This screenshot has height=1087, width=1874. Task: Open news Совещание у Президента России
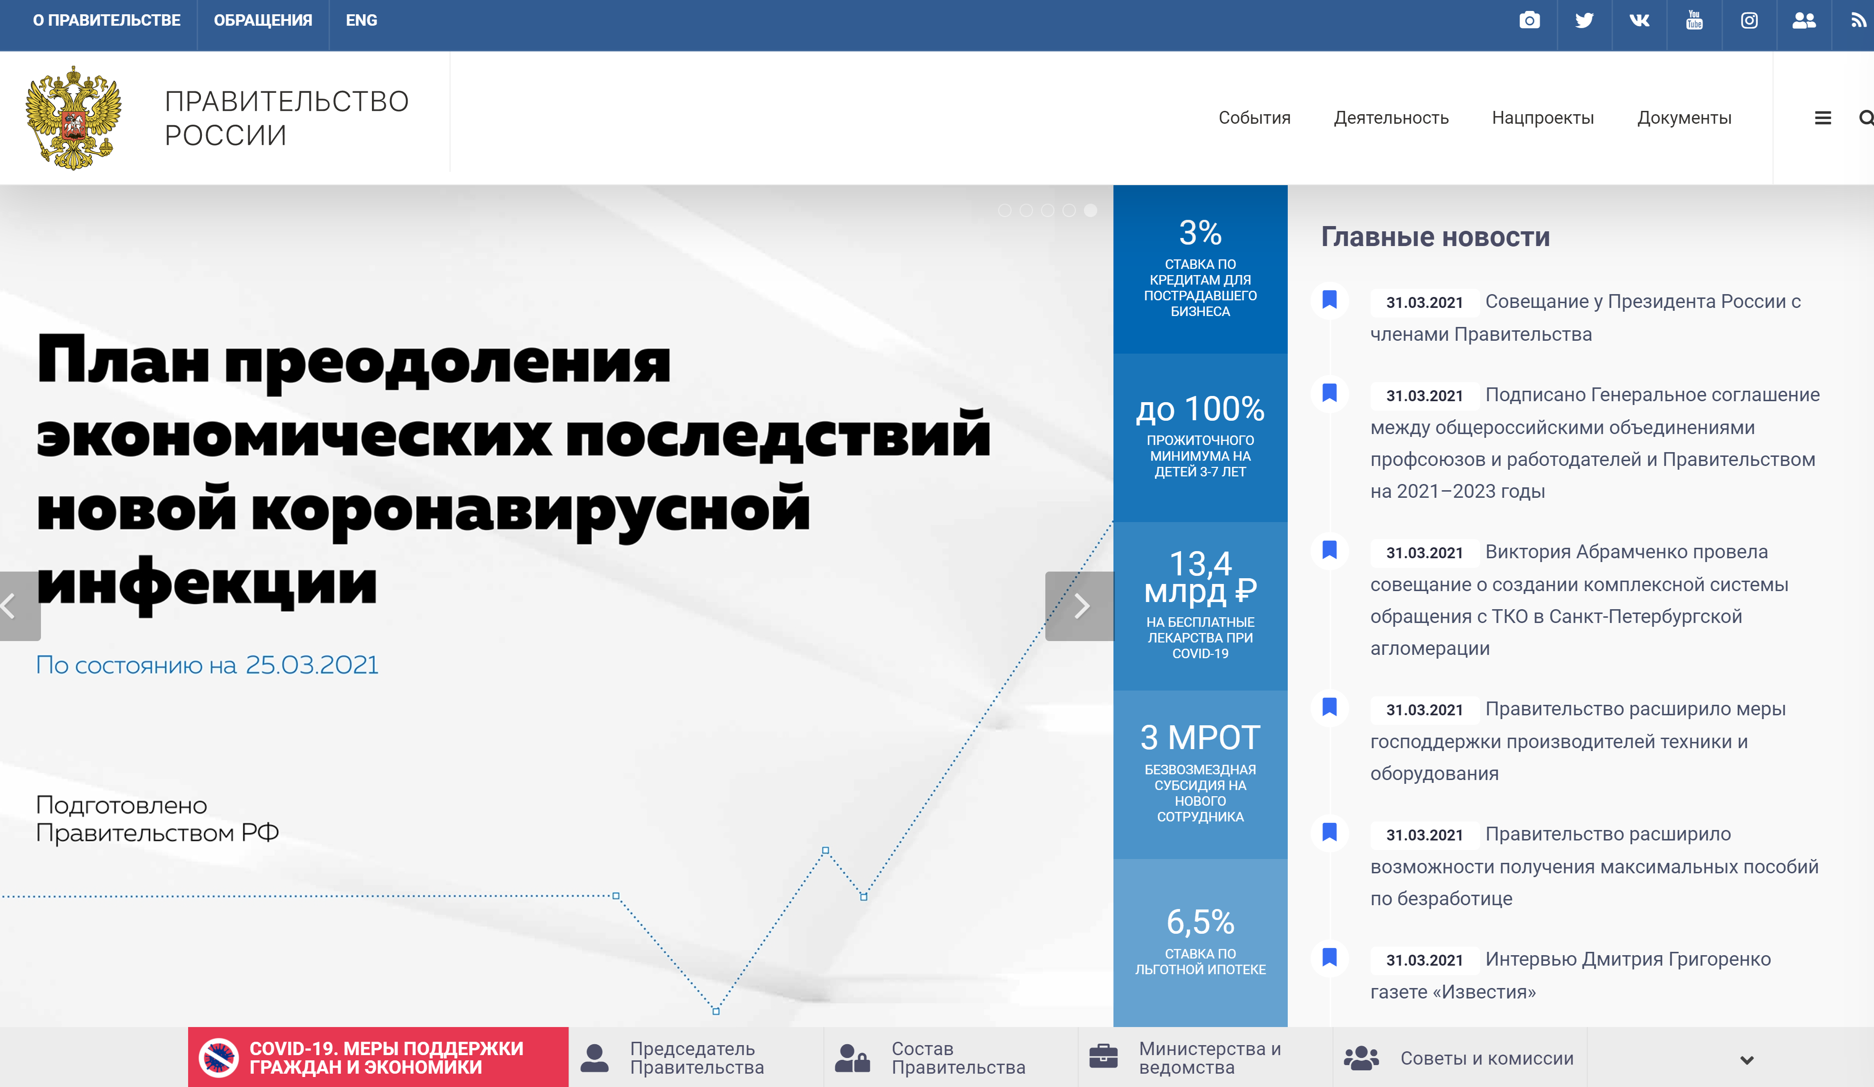point(1585,317)
